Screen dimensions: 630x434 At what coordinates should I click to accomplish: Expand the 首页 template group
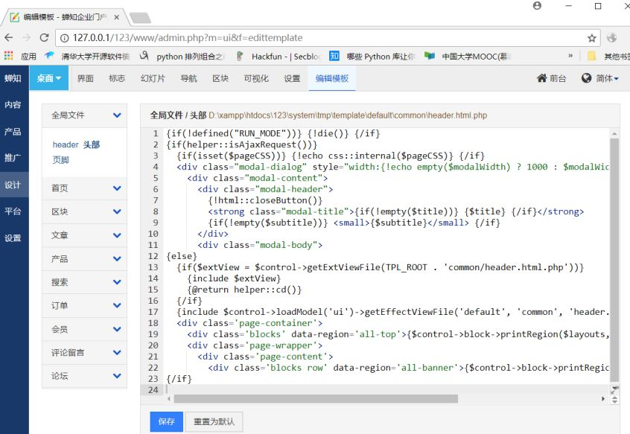(x=117, y=188)
